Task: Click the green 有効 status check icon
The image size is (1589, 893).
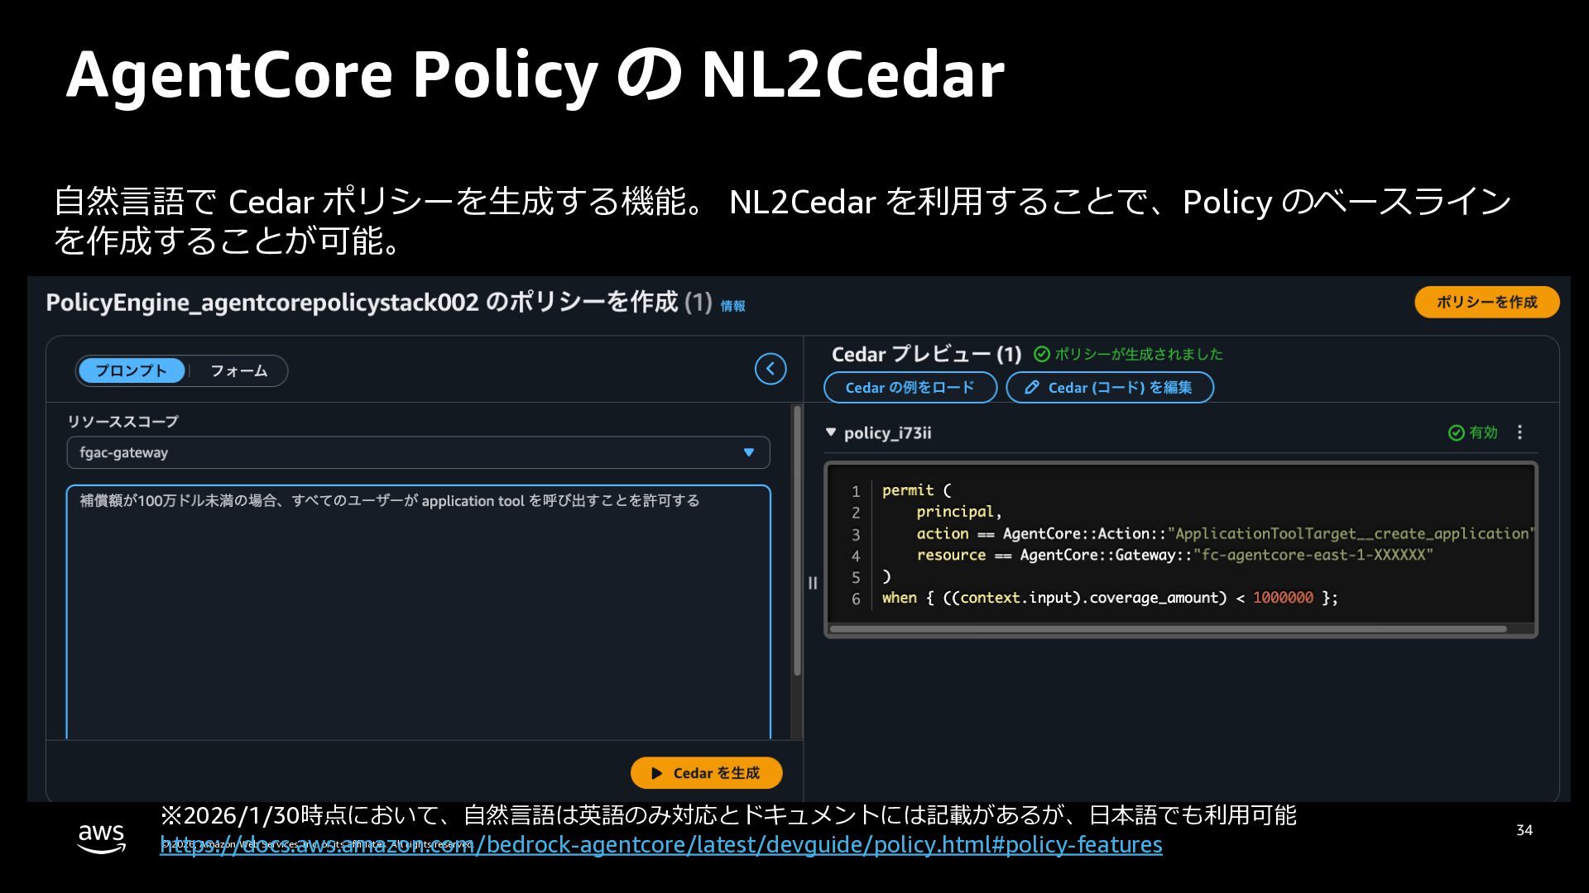Action: pos(1456,432)
